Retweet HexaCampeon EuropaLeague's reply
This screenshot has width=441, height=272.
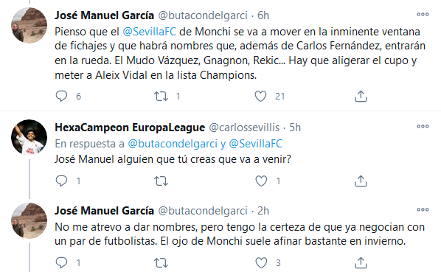(161, 181)
